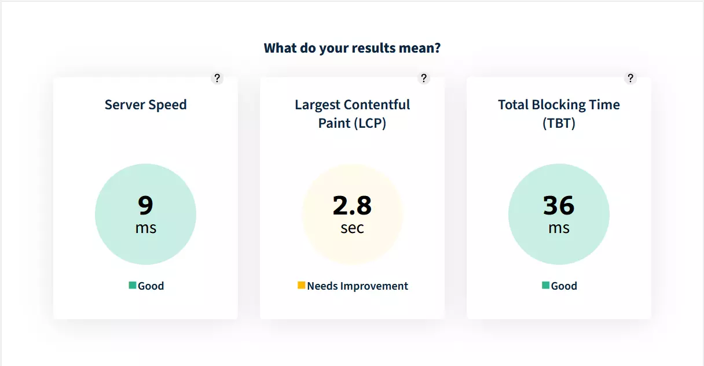Click the yellow Needs Improvement square indicator
Viewport: 704px width, 366px height.
pyautogui.click(x=301, y=285)
